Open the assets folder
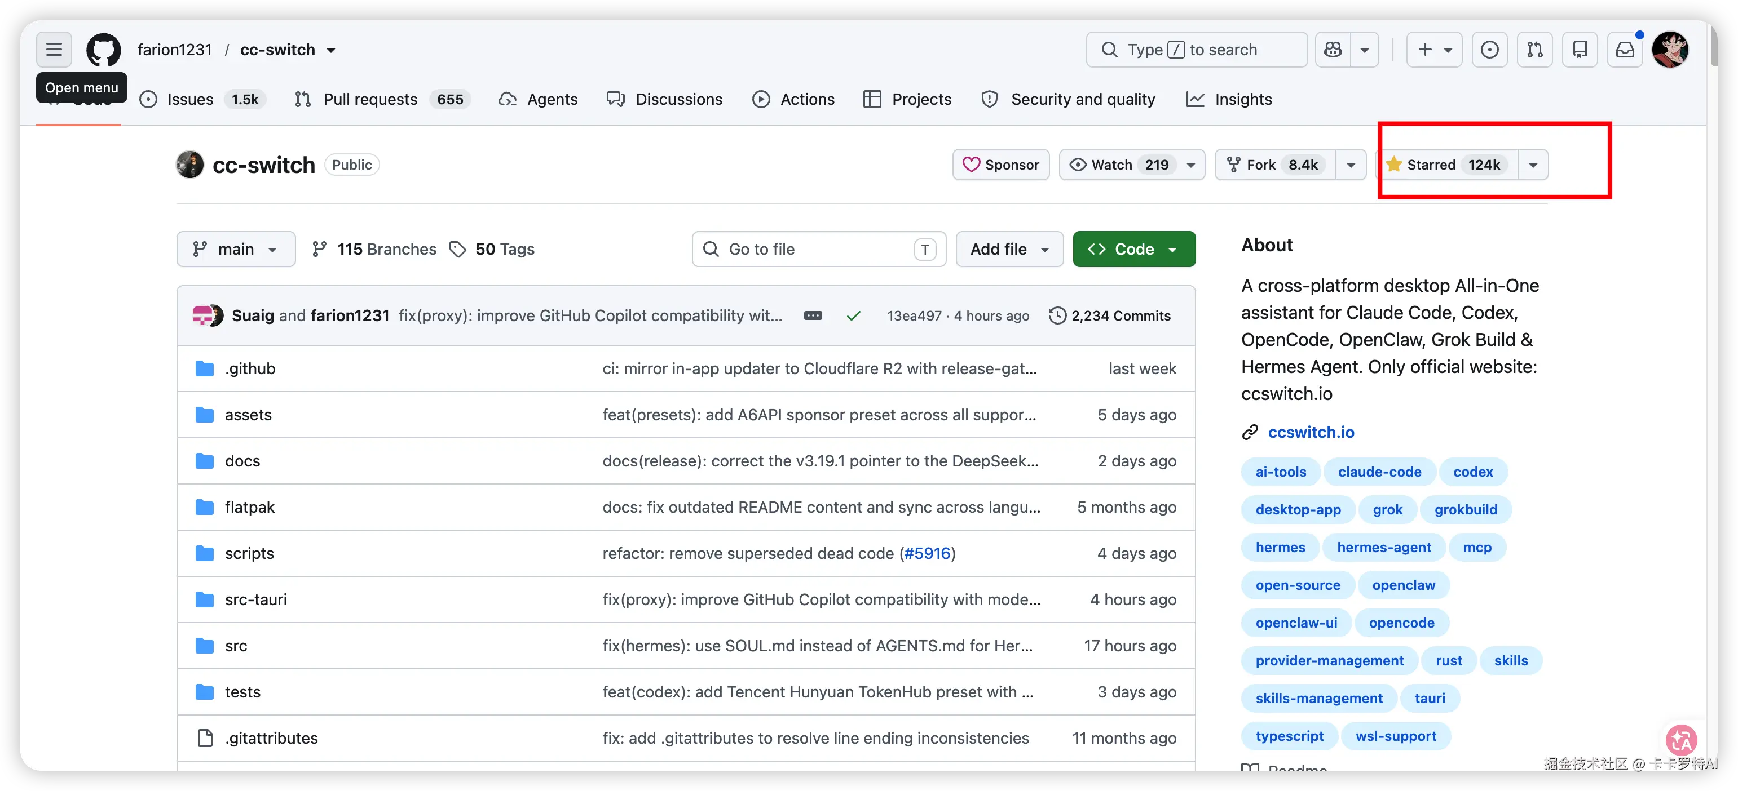The width and height of the screenshot is (1738, 791). click(248, 415)
